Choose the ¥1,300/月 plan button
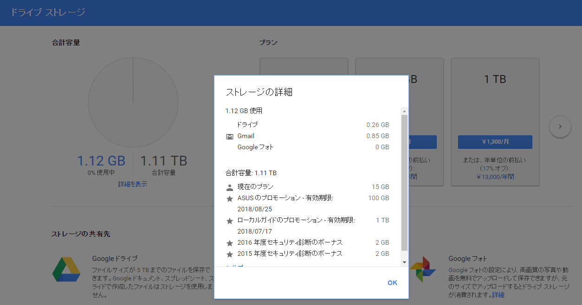This screenshot has width=582, height=305. pyautogui.click(x=495, y=142)
